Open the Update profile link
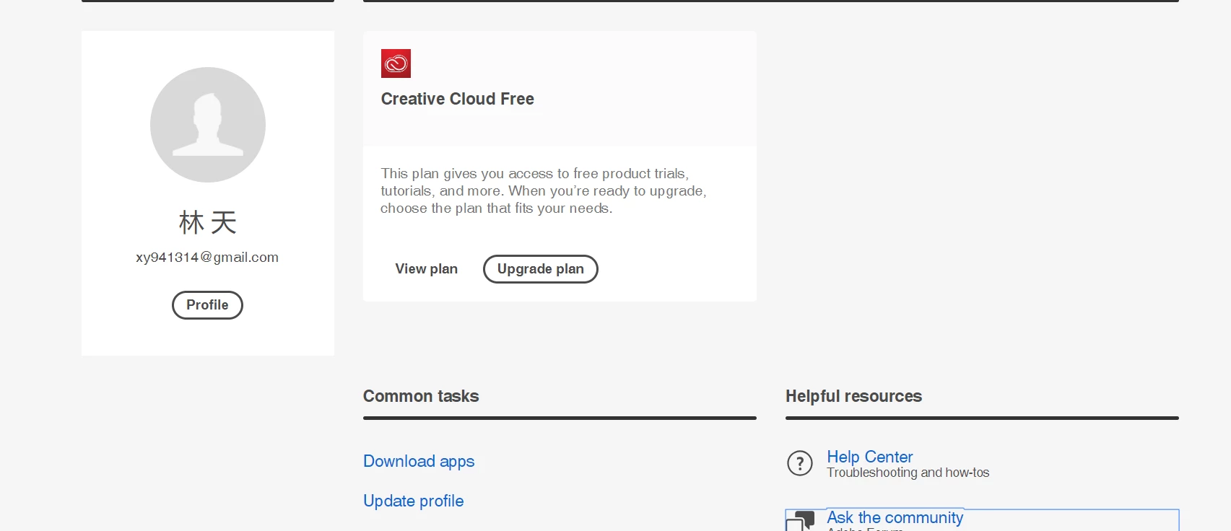Viewport: 1231px width, 531px height. click(x=414, y=501)
